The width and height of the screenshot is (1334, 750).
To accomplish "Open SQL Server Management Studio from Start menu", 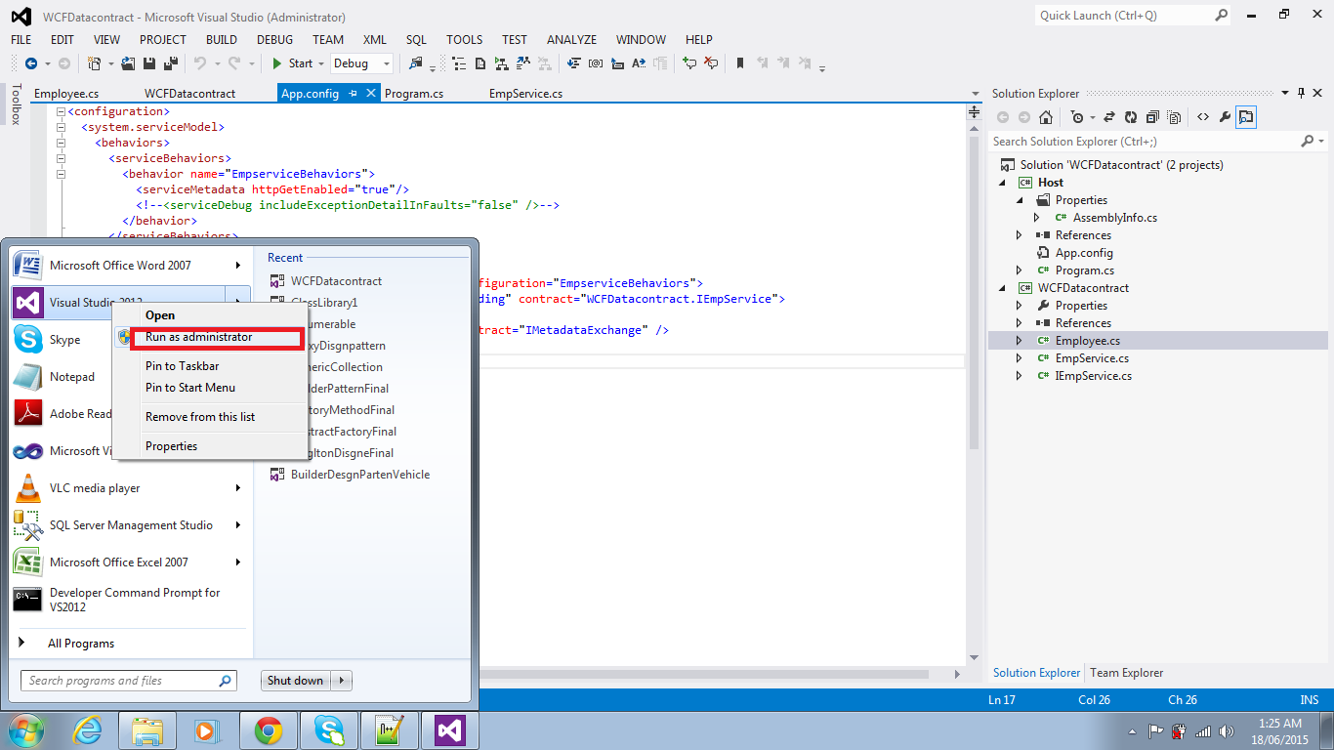I will (x=131, y=525).
